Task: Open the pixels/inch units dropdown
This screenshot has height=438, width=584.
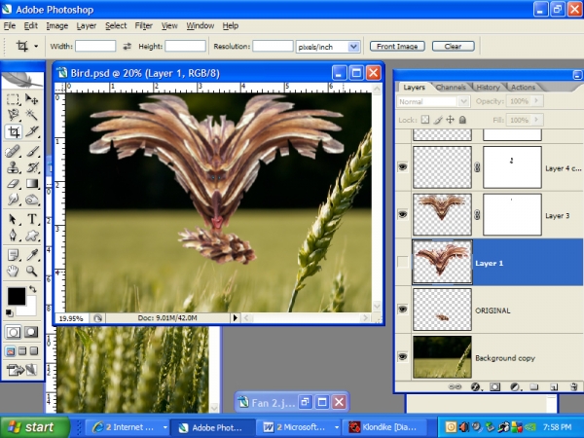Action: point(353,47)
